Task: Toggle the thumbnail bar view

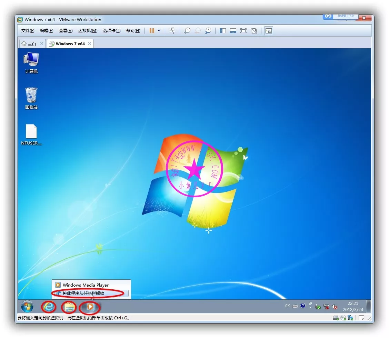Action: [233, 31]
